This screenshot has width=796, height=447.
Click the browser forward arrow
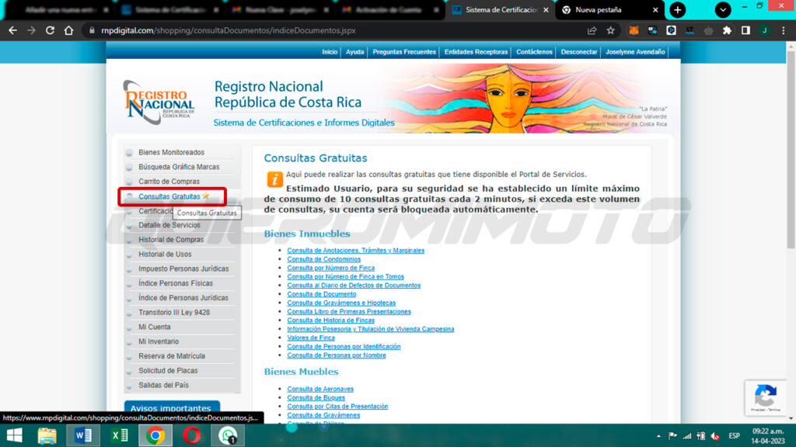click(x=31, y=30)
